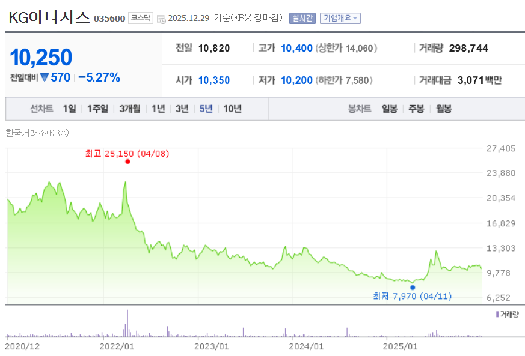
Task: Click the KG이니시스 stock title
Action: point(49,17)
